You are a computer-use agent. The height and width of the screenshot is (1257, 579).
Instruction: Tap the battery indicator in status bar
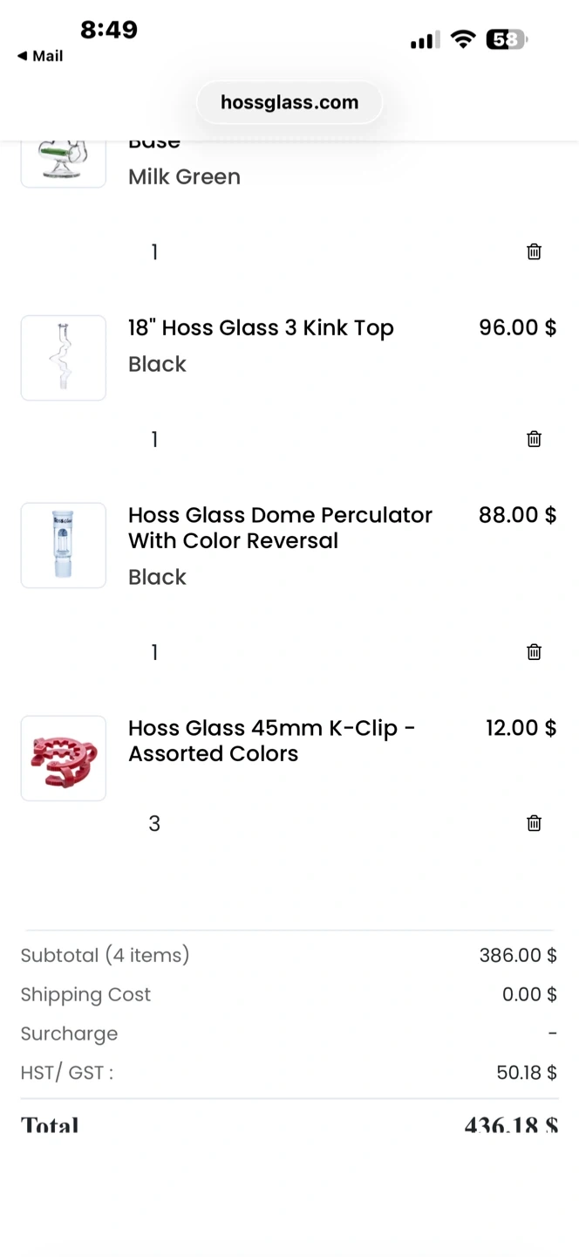pyautogui.click(x=506, y=39)
